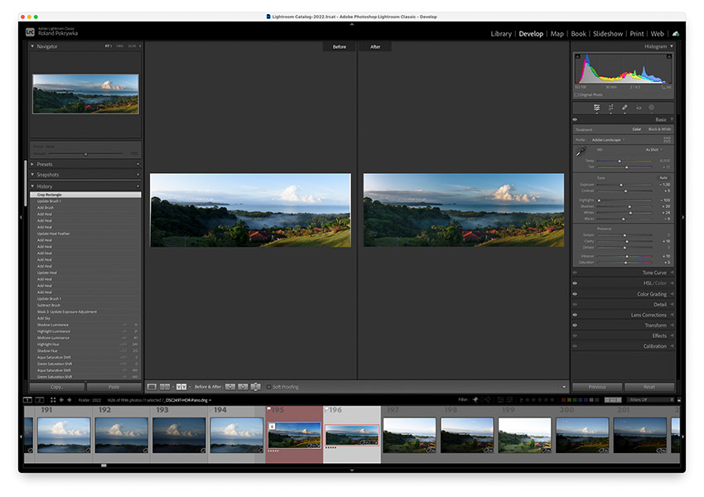Toggle Basic panel visibility eye

click(575, 120)
